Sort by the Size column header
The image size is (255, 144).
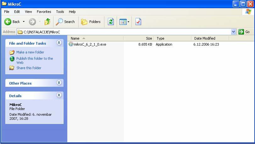point(139,38)
